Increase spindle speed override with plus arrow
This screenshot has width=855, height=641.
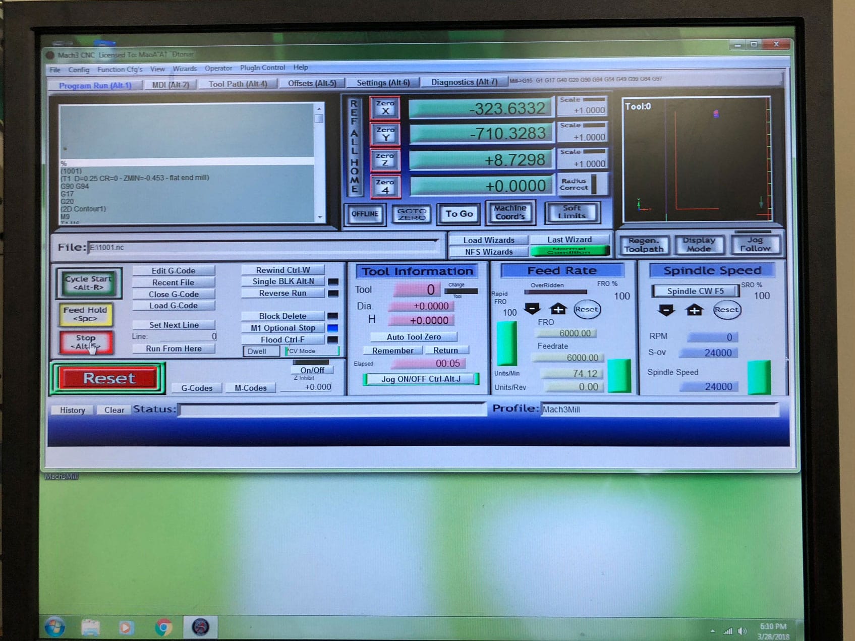[x=694, y=310]
